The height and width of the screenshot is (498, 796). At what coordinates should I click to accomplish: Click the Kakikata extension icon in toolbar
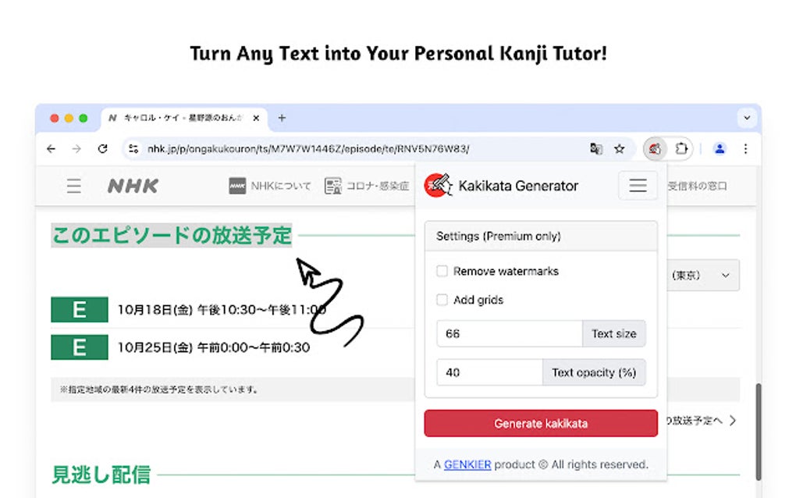pyautogui.click(x=656, y=148)
